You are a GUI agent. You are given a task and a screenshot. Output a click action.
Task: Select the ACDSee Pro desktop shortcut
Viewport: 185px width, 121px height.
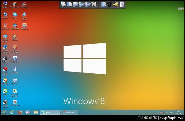pos(5,60)
